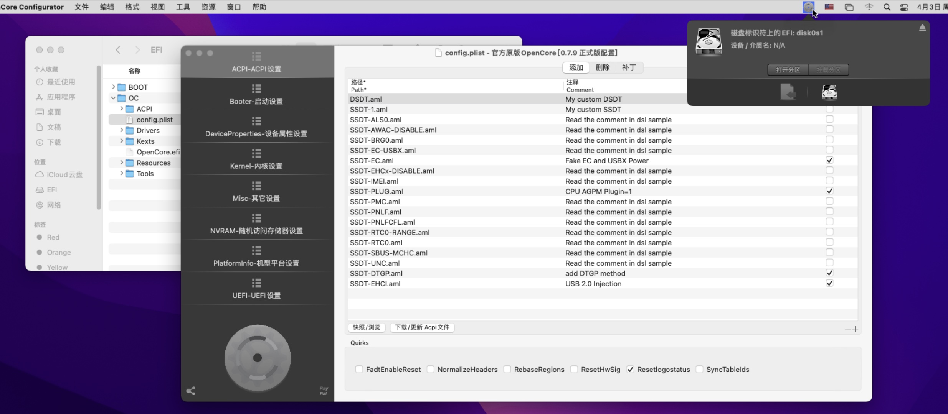Click the plus icon to add ACPI entry
The width and height of the screenshot is (948, 414).
(855, 329)
